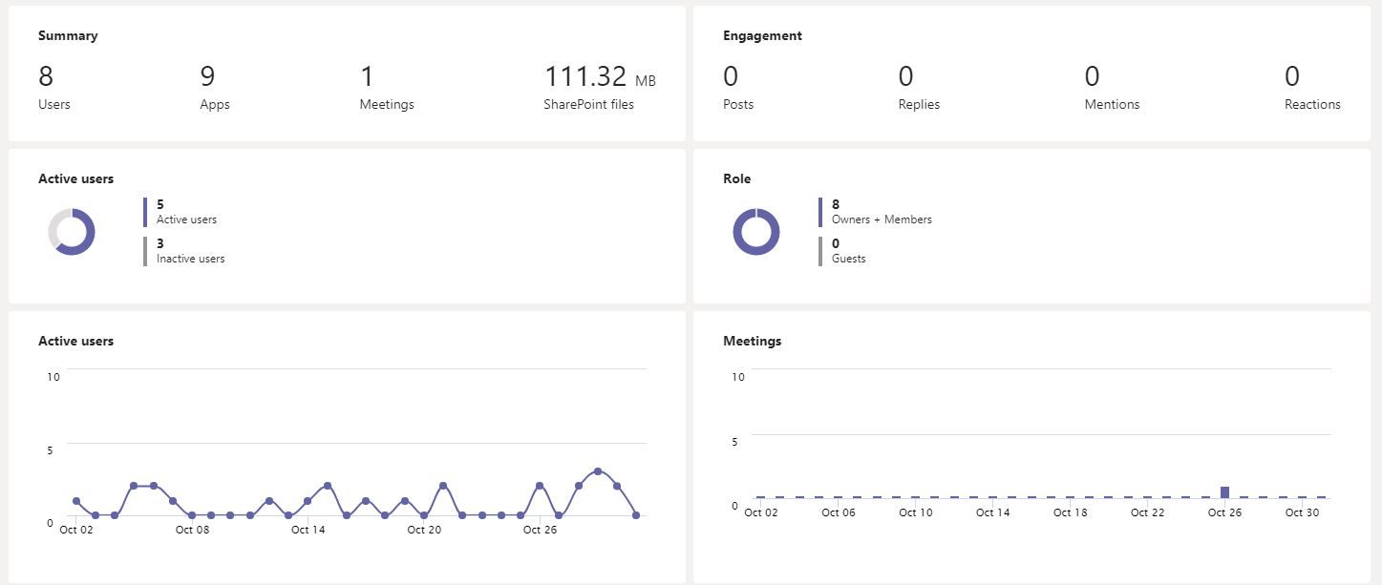This screenshot has width=1382, height=585.
Task: Click the purple bar beside Owners + Members
Action: (820, 212)
